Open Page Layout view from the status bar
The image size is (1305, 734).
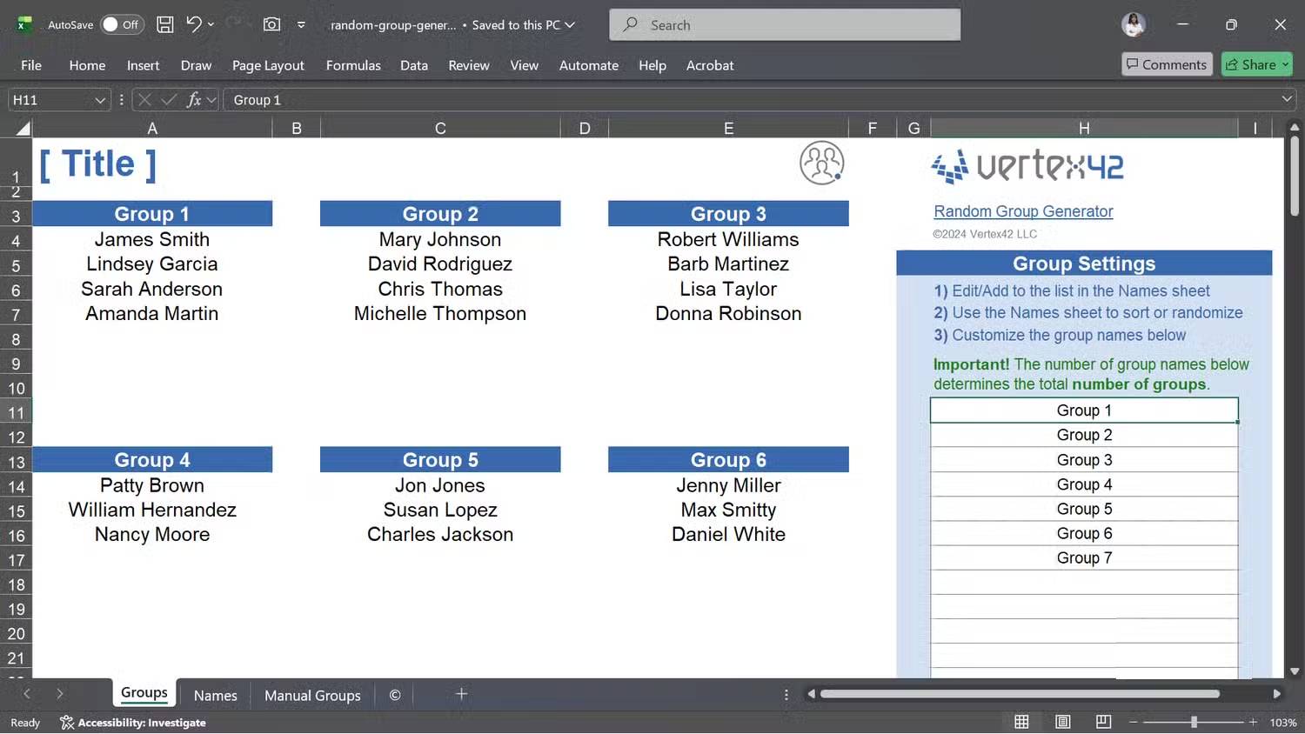point(1062,722)
